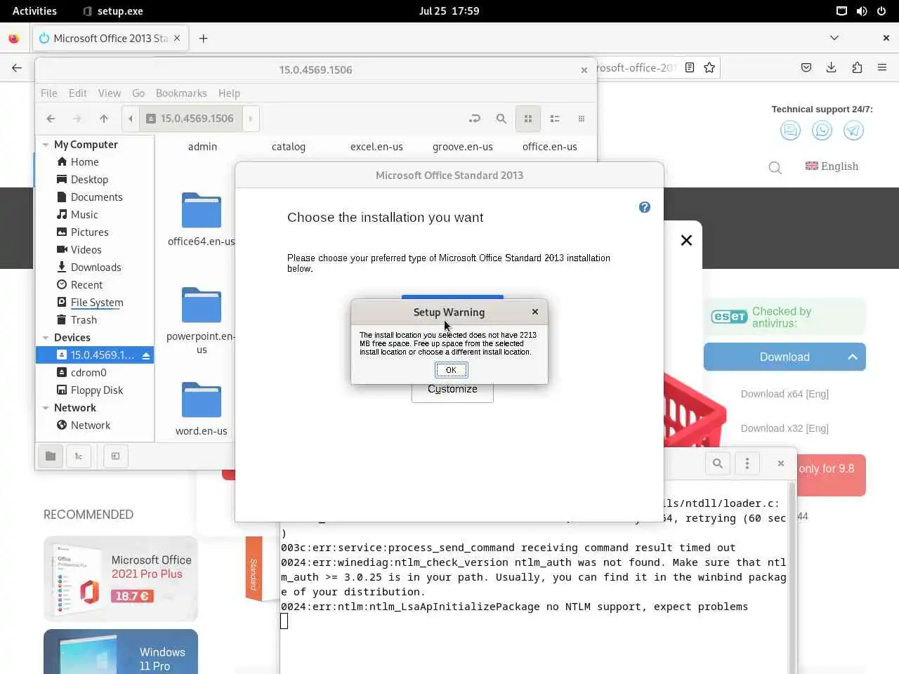Viewport: 899px width, 674px height.
Task: Show tree view in sidebar
Action: [79, 456]
